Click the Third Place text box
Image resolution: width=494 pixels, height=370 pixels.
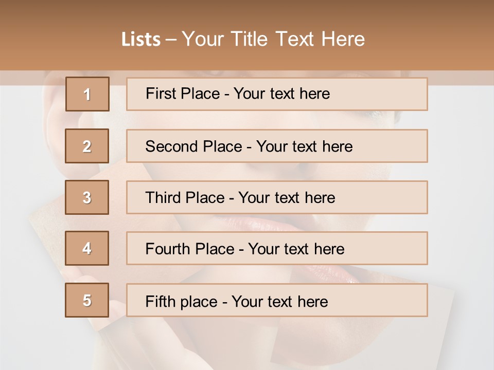[276, 197]
